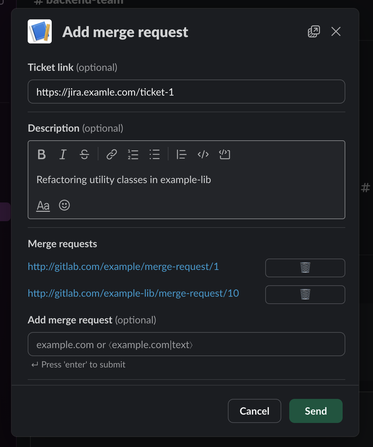This screenshot has height=447, width=373.
Task: Apply strikethrough to the description text
Action: point(84,154)
